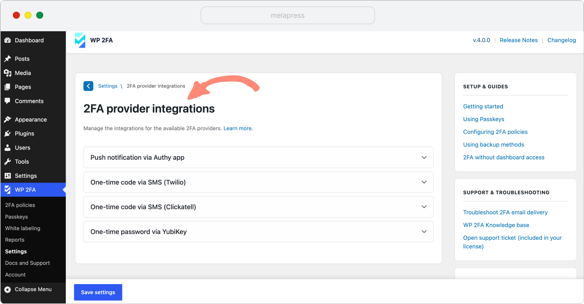The image size is (584, 304).
Task: Open Troubleshoot 2FA email delivery link
Action: (505, 212)
